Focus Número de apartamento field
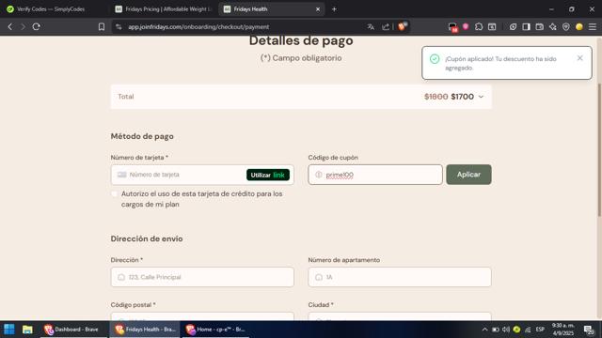602x338 pixels. coord(400,277)
